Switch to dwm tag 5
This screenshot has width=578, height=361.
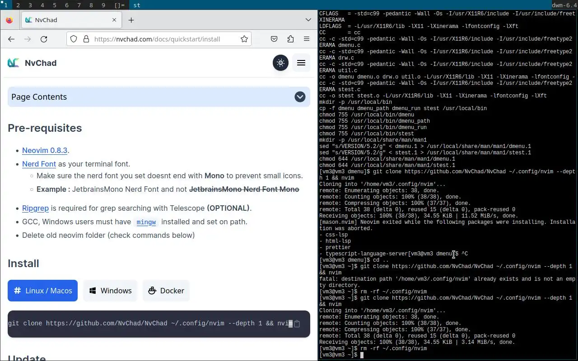click(x=55, y=5)
